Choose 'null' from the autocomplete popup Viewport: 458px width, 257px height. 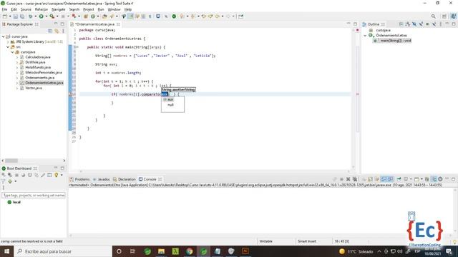point(170,105)
